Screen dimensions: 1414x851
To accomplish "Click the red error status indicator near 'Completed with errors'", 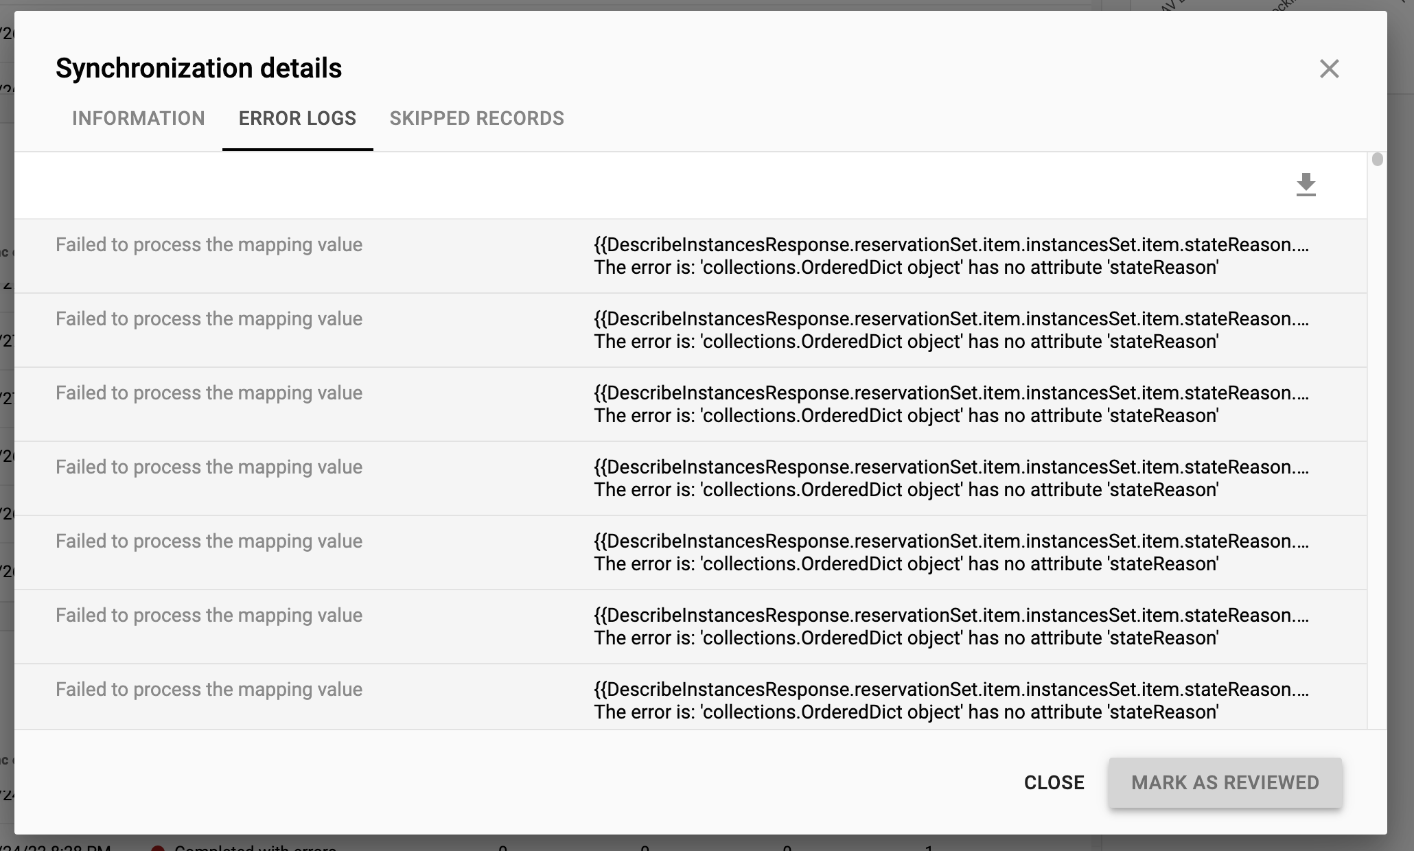I will click(x=159, y=848).
